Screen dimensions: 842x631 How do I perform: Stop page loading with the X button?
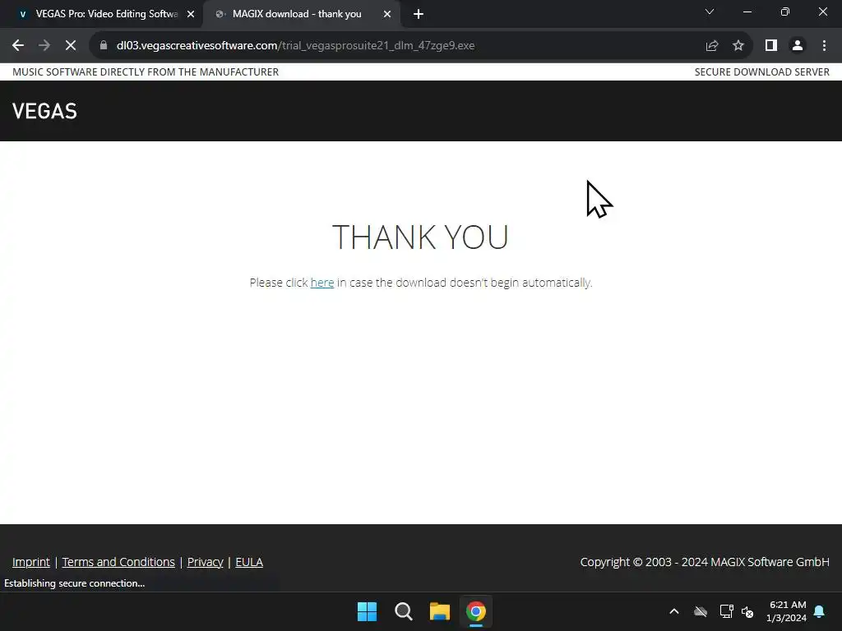71,46
